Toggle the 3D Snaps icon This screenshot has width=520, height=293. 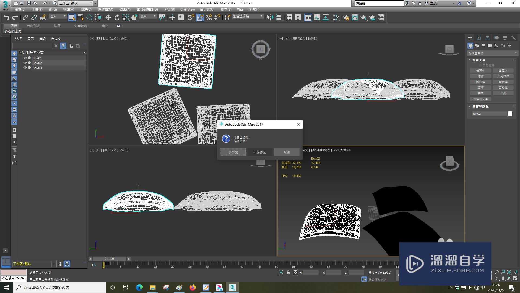coord(191,18)
